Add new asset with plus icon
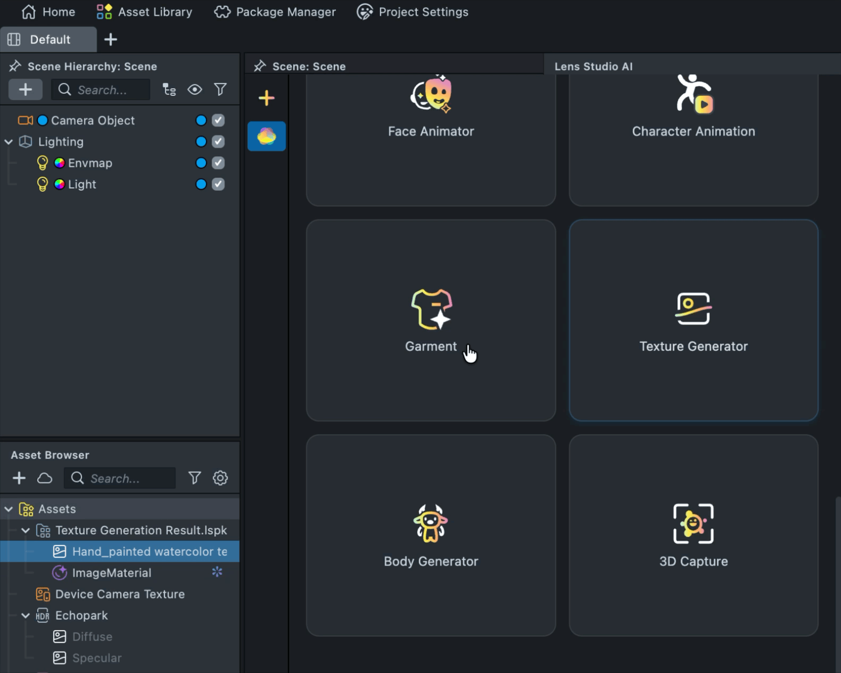The height and width of the screenshot is (673, 841). 19,478
